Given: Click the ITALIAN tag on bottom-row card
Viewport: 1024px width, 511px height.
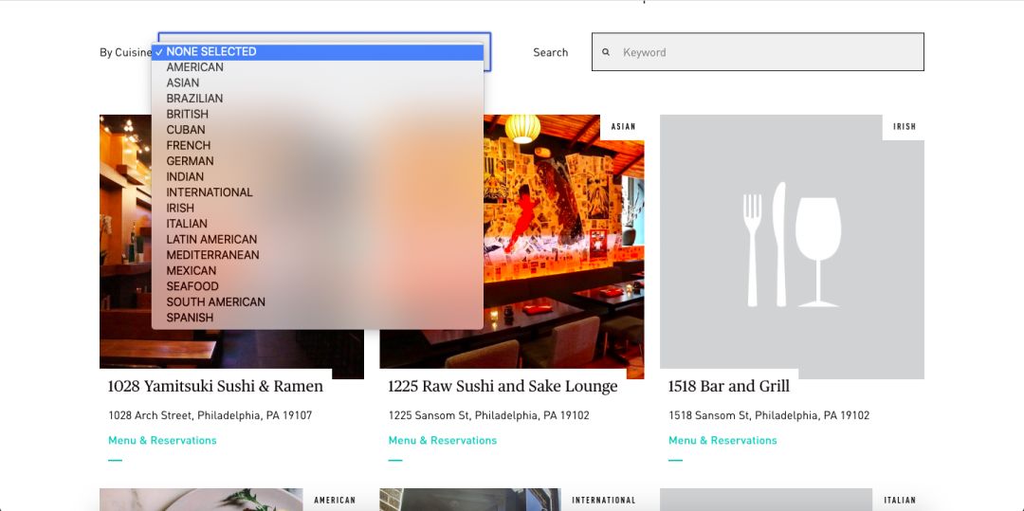Looking at the screenshot, I should (899, 500).
